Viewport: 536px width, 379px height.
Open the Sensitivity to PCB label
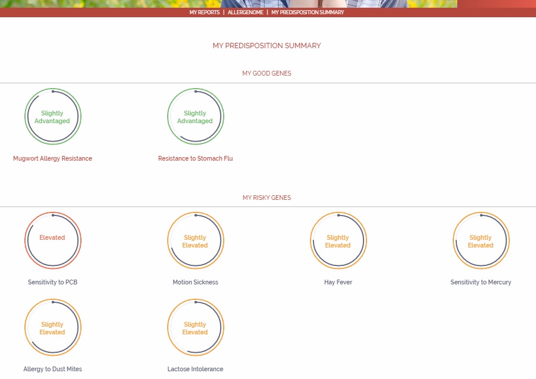point(52,282)
